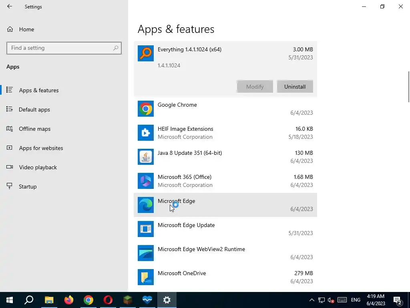This screenshot has height=308, width=410.
Task: Open Offline maps section
Action: tap(34, 129)
